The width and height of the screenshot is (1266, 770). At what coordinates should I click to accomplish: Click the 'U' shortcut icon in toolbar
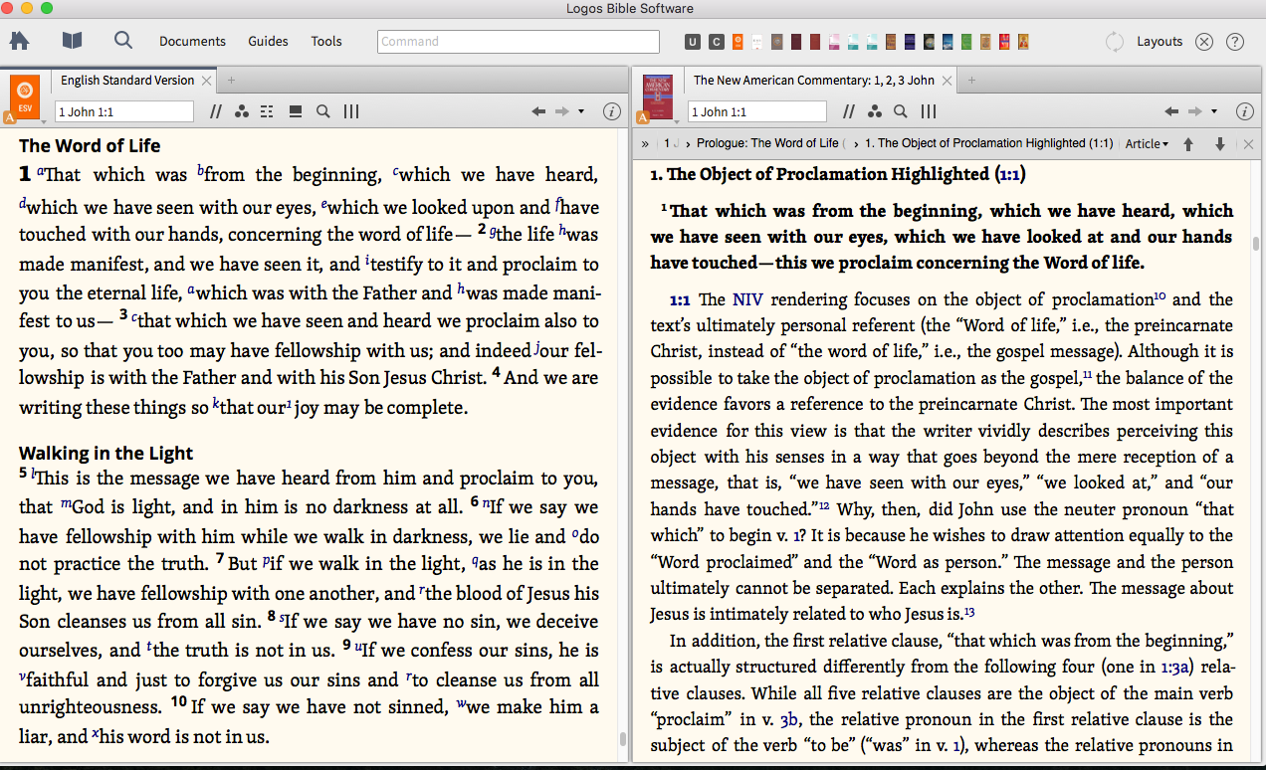[693, 42]
